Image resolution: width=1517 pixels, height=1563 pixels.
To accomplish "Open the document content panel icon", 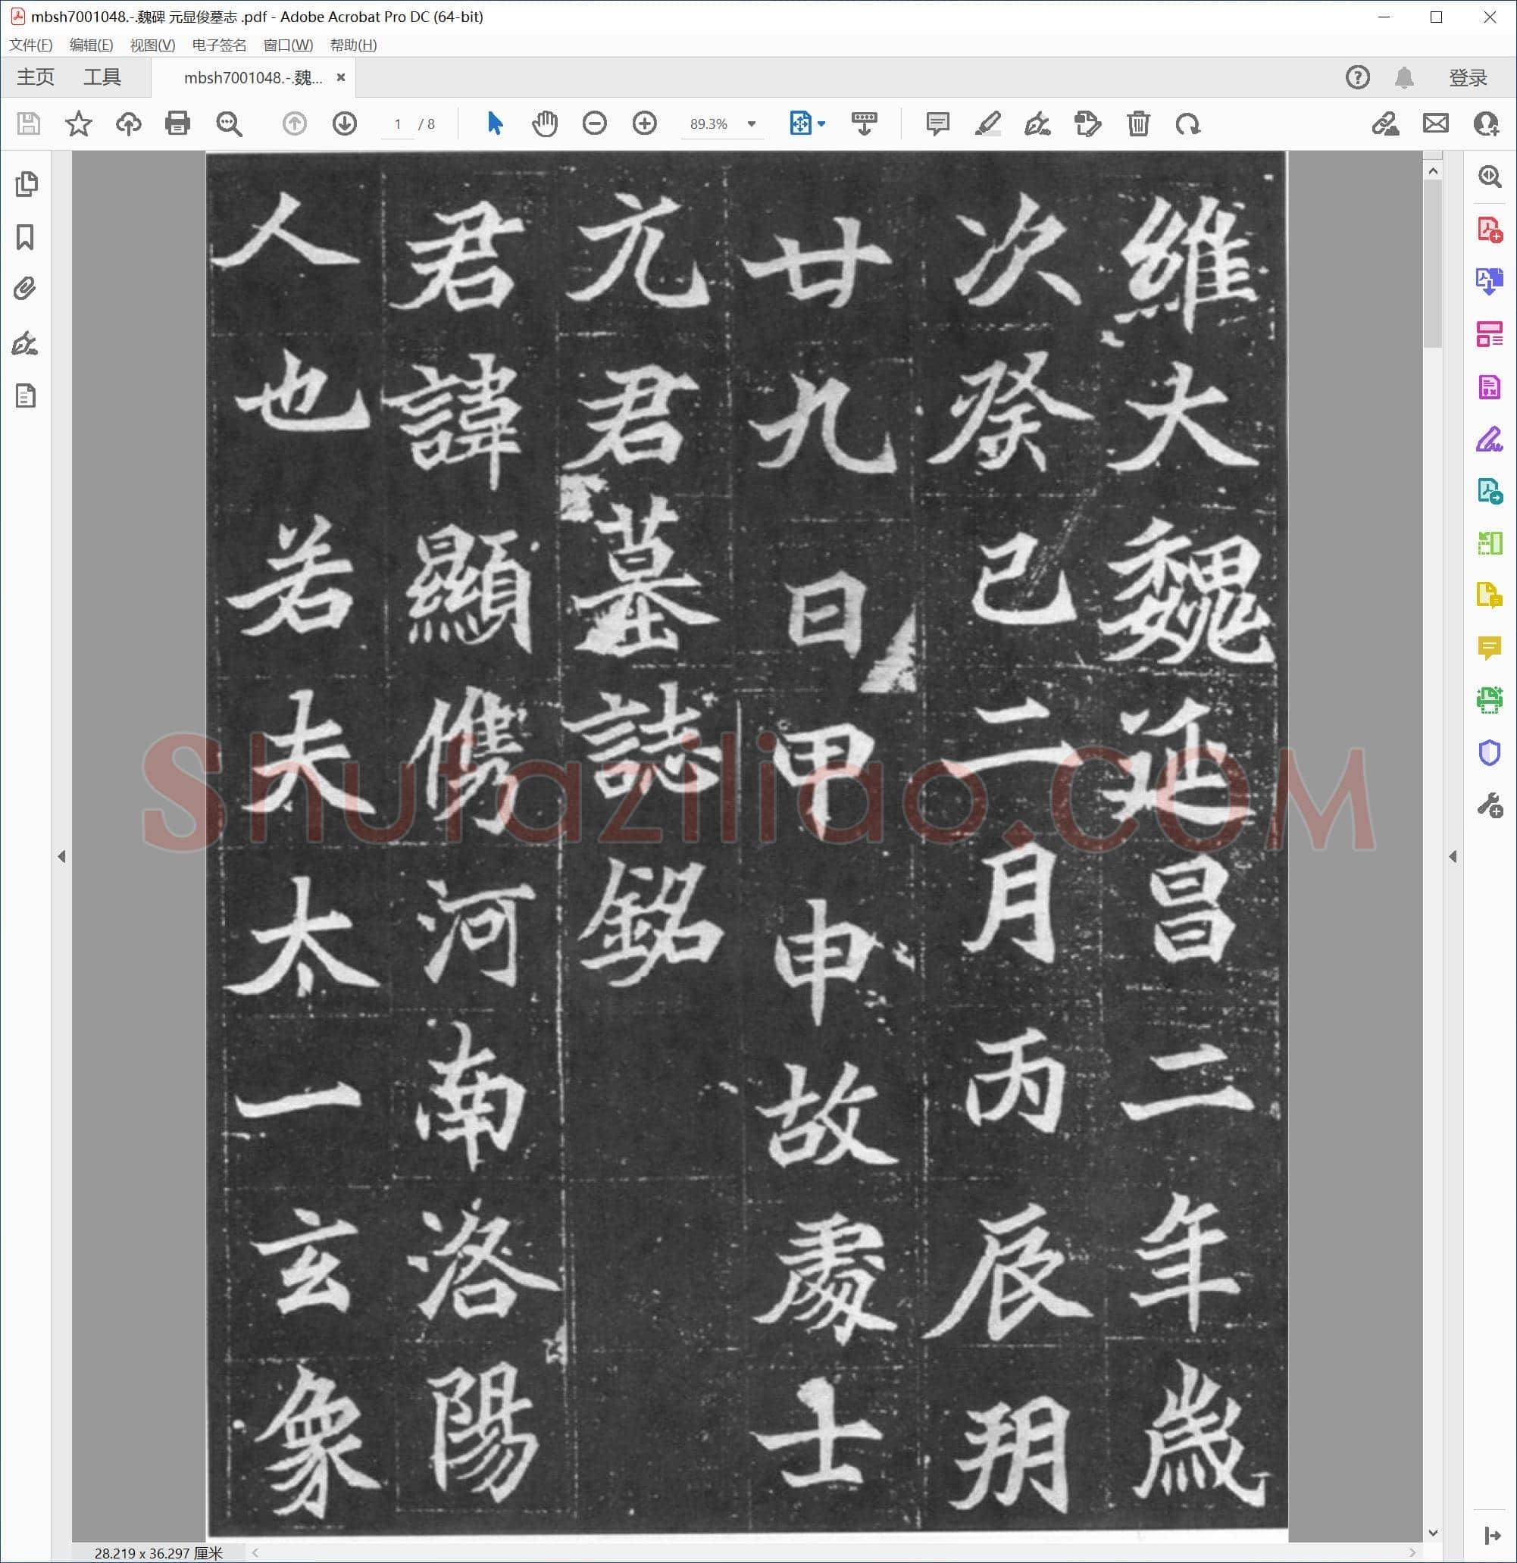I will pos(26,395).
